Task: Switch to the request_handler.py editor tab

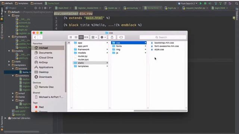Action: pos(195,8)
